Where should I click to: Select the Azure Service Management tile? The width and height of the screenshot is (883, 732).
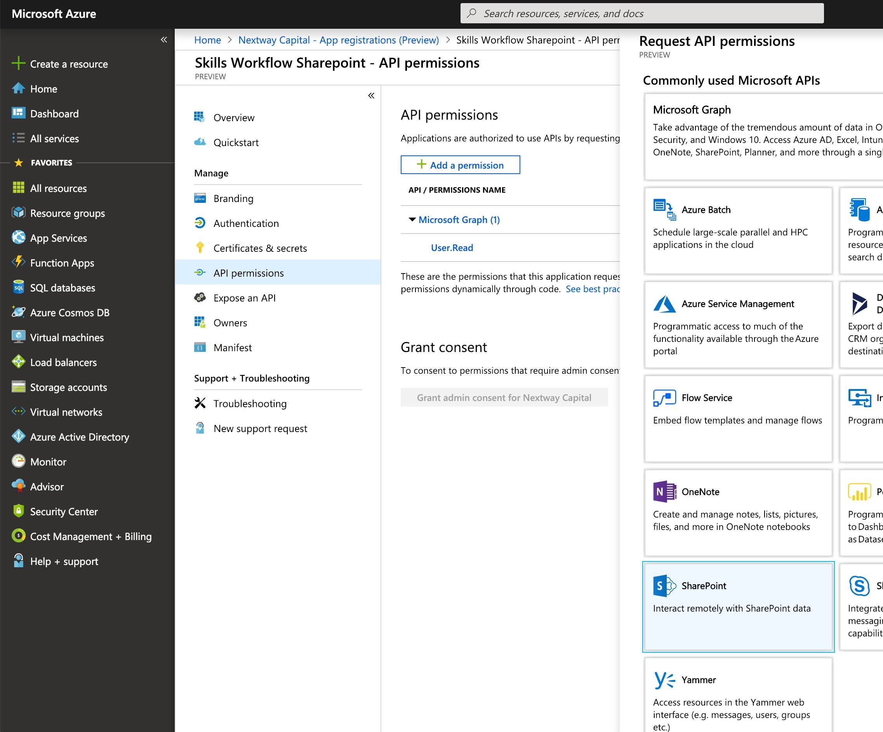pos(738,324)
